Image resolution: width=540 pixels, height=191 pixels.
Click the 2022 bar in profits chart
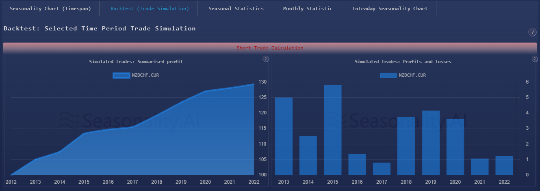(504, 165)
